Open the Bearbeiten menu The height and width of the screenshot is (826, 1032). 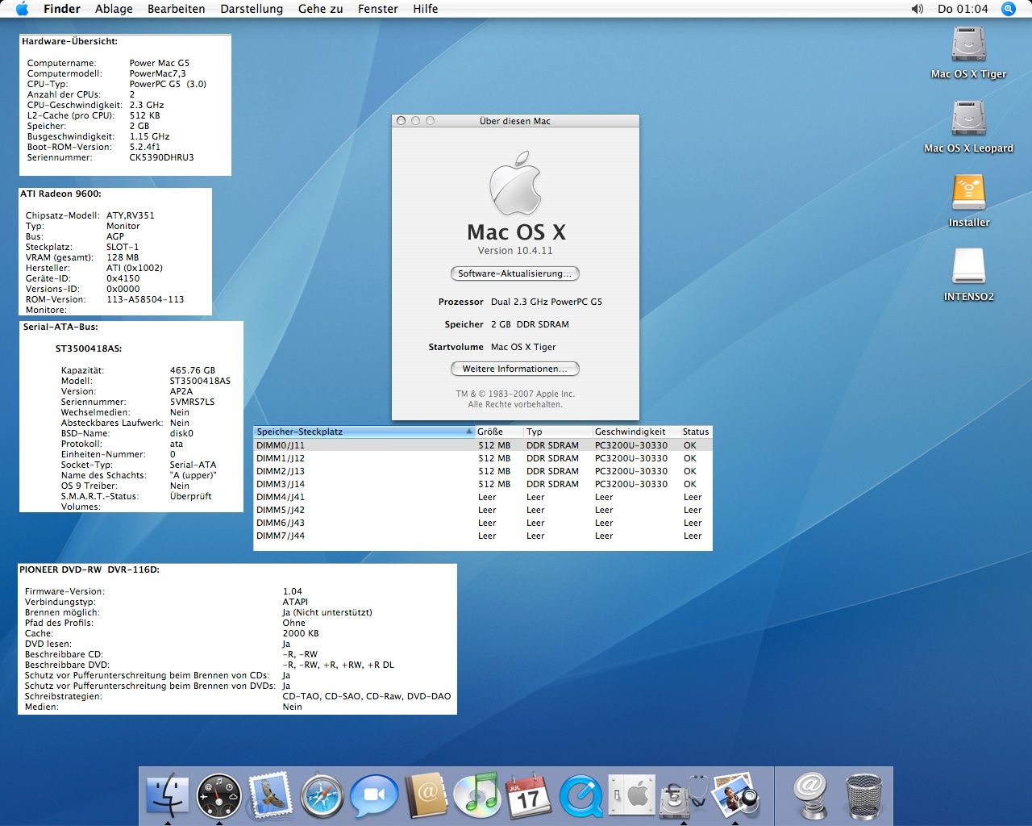(x=177, y=9)
